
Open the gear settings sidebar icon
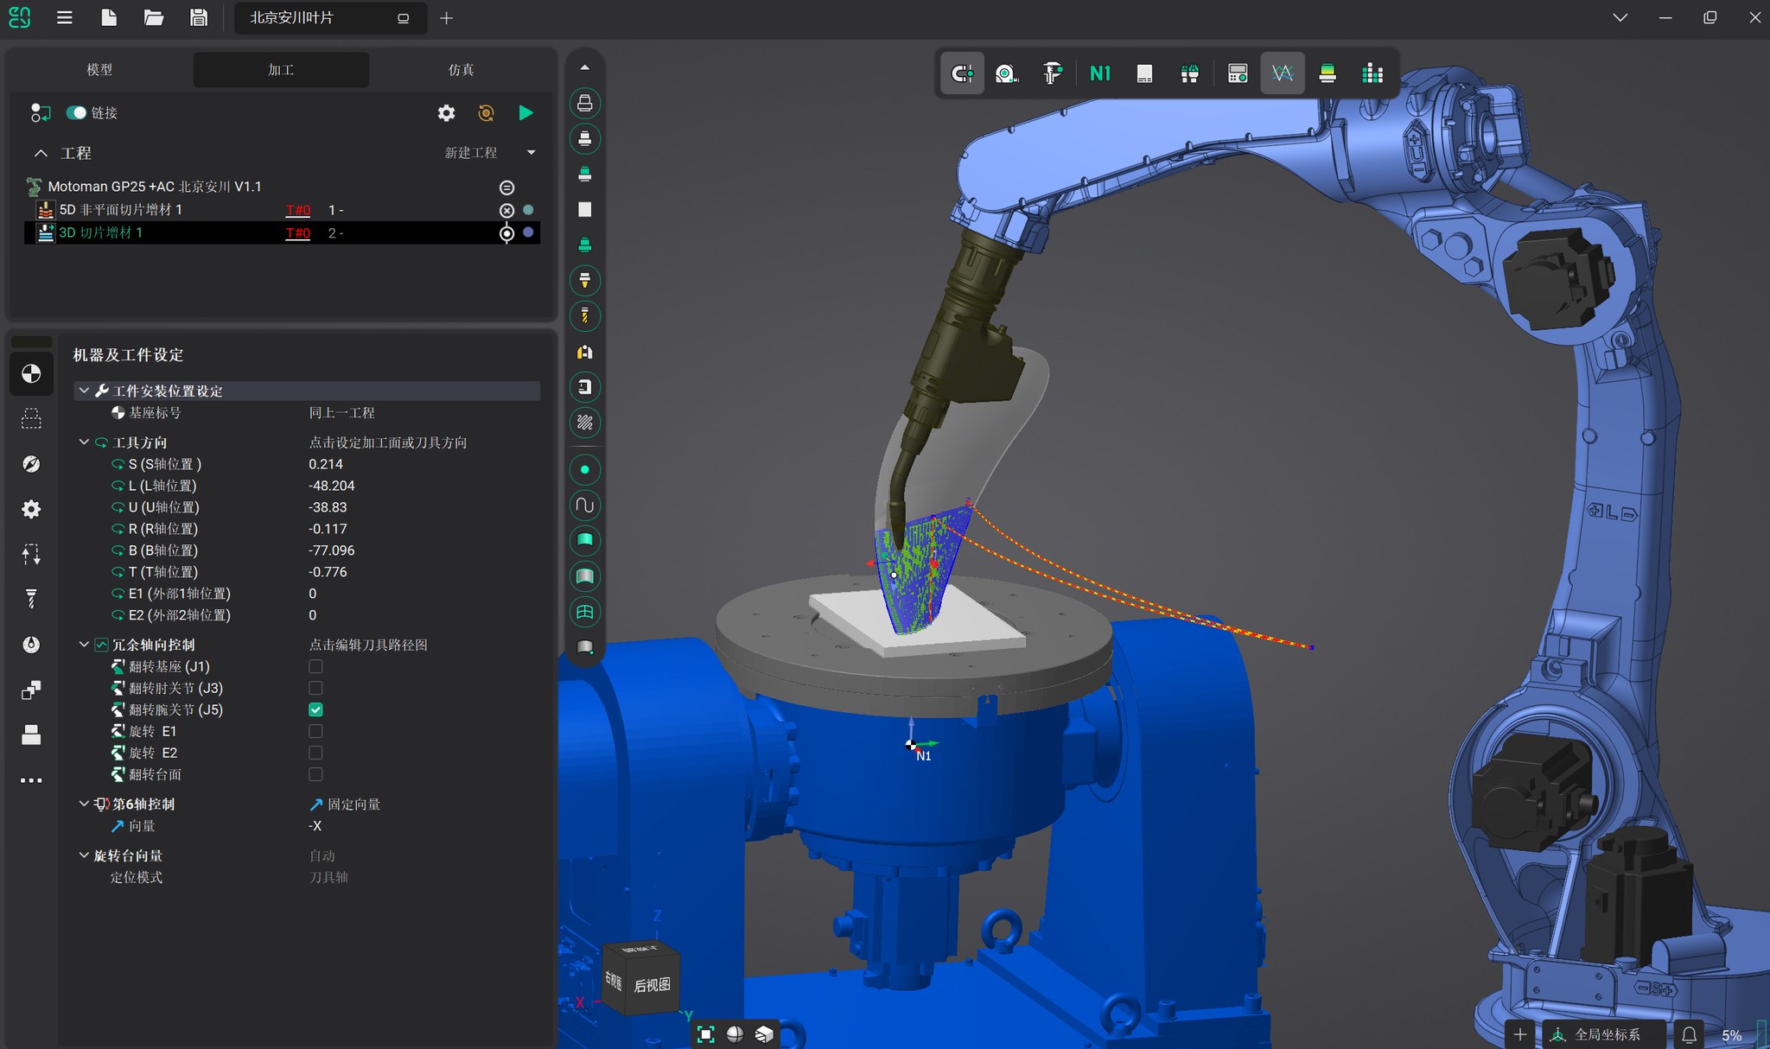(31, 509)
